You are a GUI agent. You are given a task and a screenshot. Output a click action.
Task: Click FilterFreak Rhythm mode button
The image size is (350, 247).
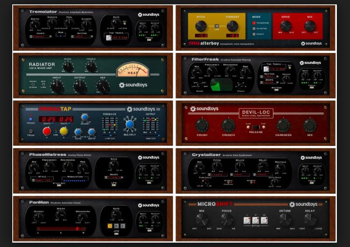(276, 90)
